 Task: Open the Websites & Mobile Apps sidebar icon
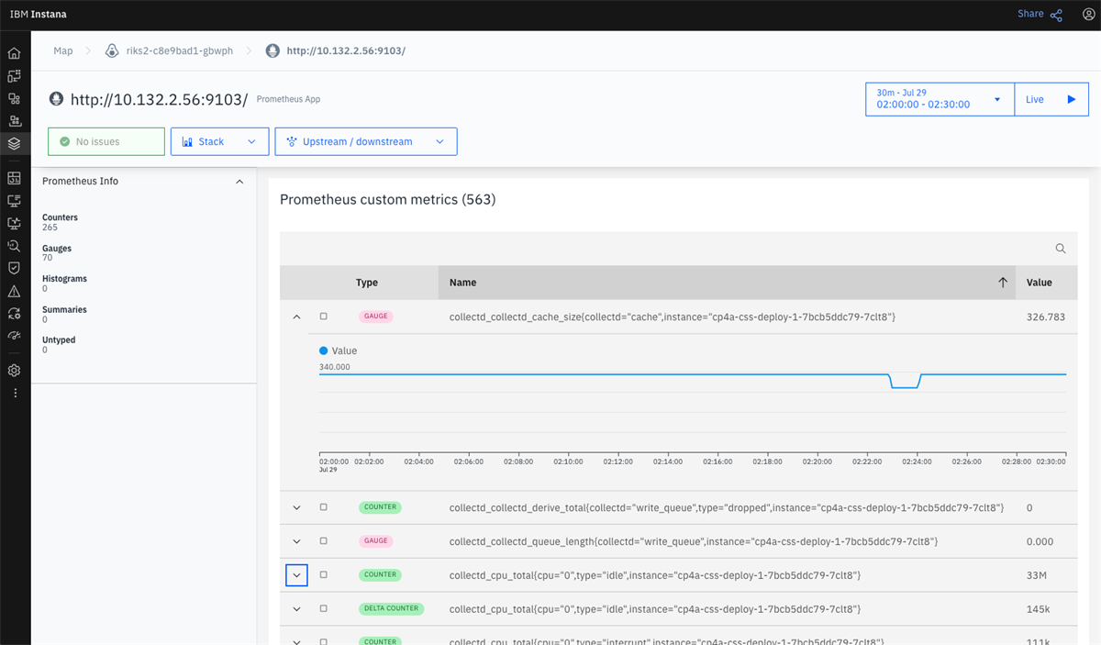(x=14, y=76)
